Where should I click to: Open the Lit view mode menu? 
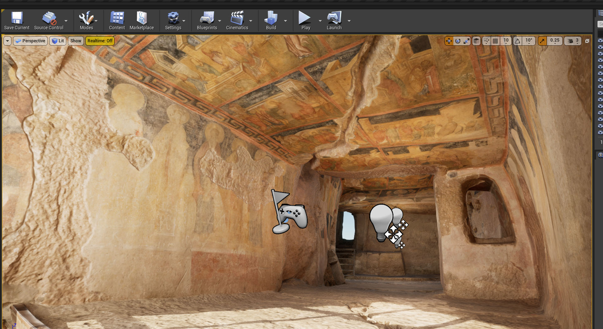pyautogui.click(x=58, y=41)
